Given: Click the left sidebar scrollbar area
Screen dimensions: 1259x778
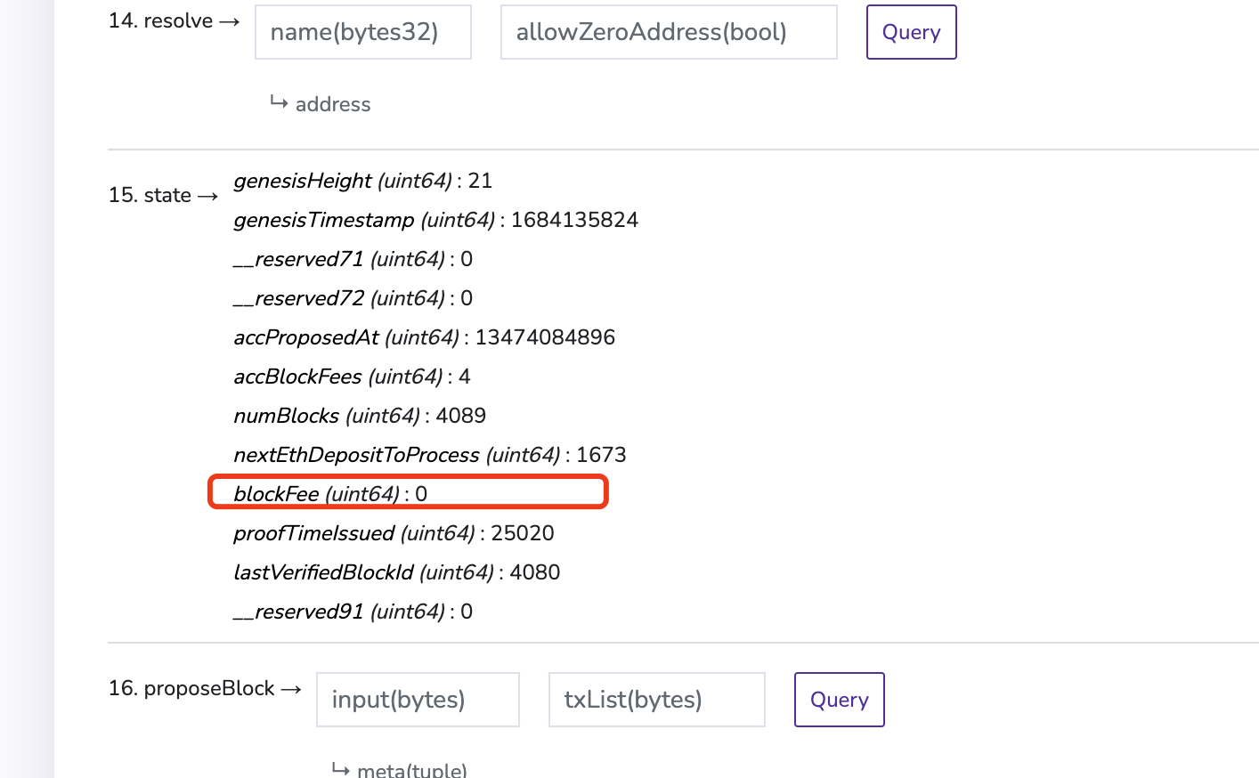Looking at the screenshot, I should coord(27,389).
